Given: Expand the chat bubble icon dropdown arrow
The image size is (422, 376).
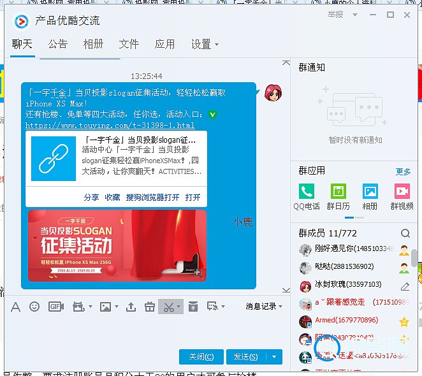Looking at the screenshot, I should coord(223,307).
